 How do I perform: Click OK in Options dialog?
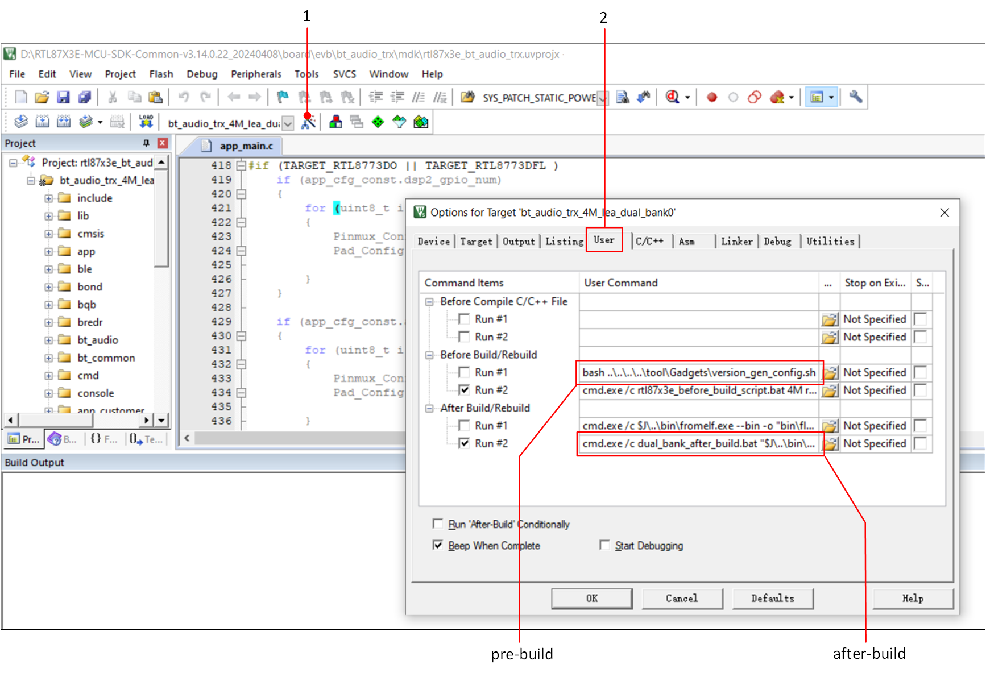click(x=592, y=599)
